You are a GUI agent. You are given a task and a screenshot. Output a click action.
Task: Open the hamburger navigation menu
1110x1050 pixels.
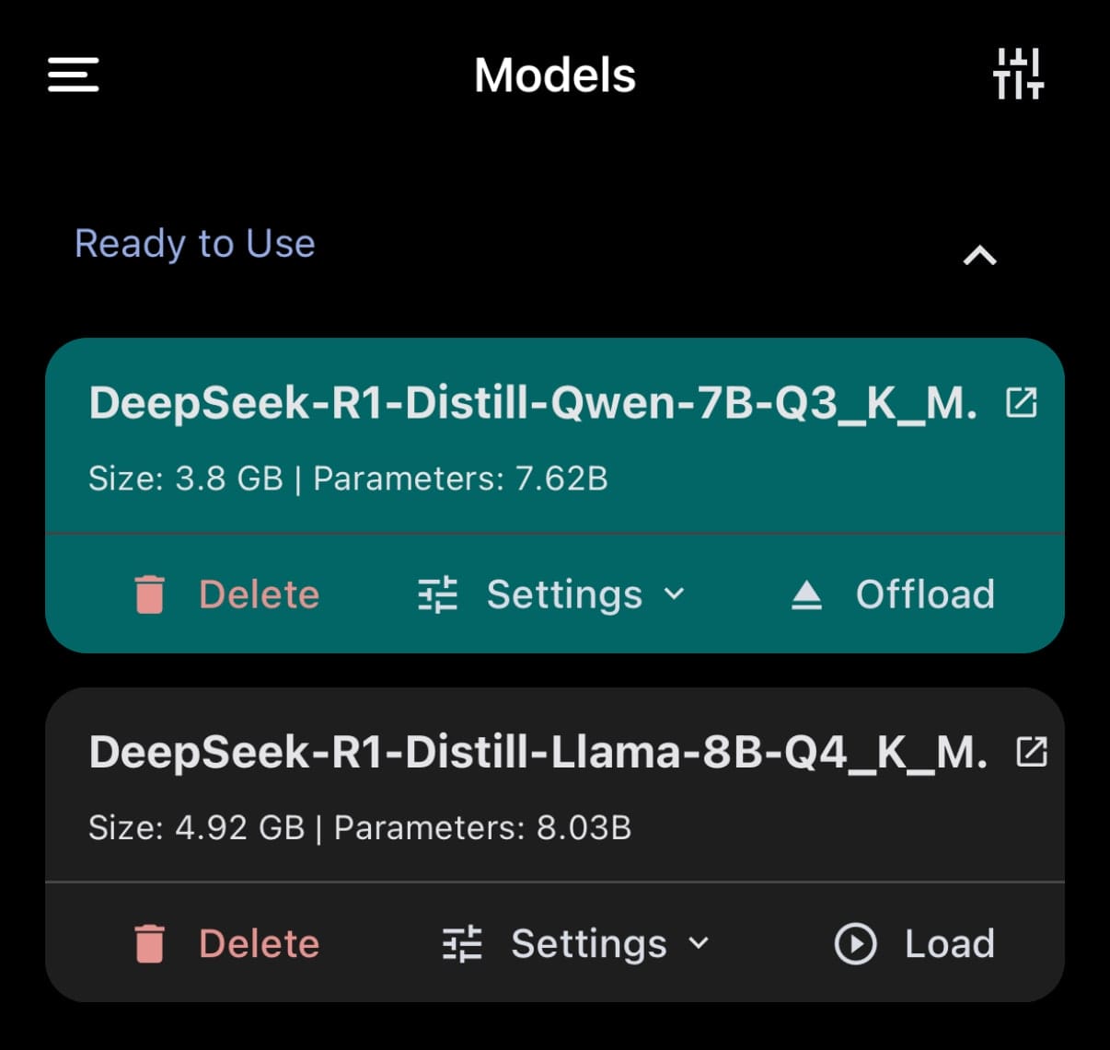(74, 75)
